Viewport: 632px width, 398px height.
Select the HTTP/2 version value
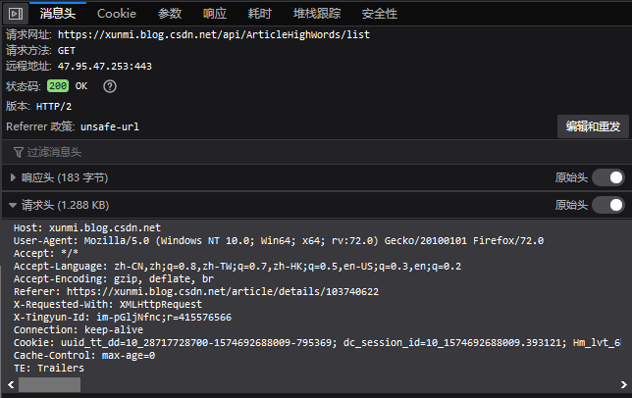(x=54, y=106)
